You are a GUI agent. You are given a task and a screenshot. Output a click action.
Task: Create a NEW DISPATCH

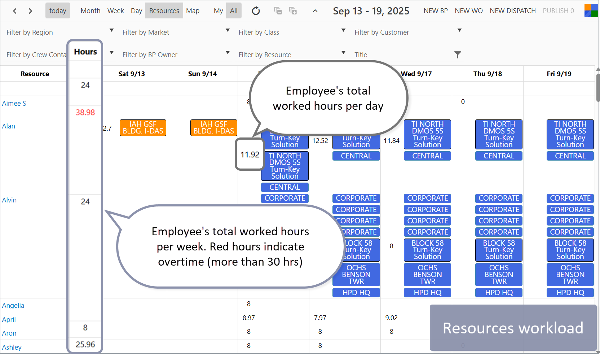click(x=513, y=11)
